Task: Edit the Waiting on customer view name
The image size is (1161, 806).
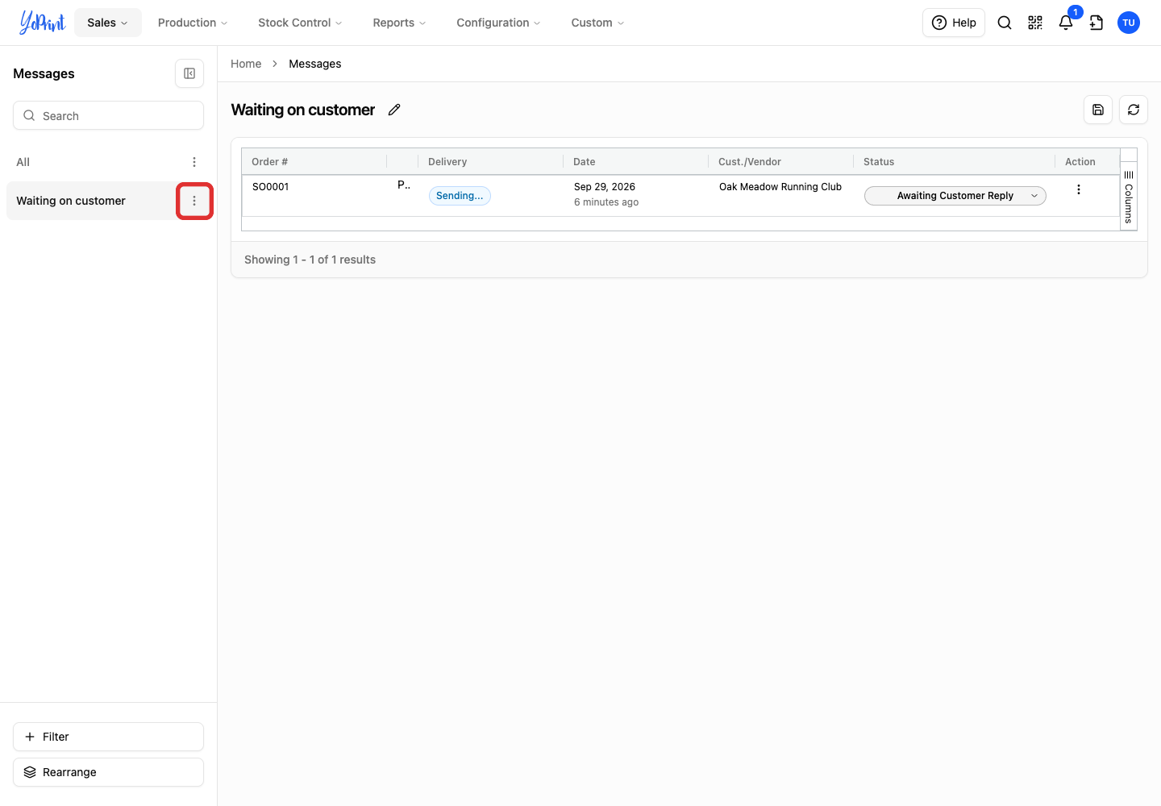Action: pyautogui.click(x=394, y=110)
